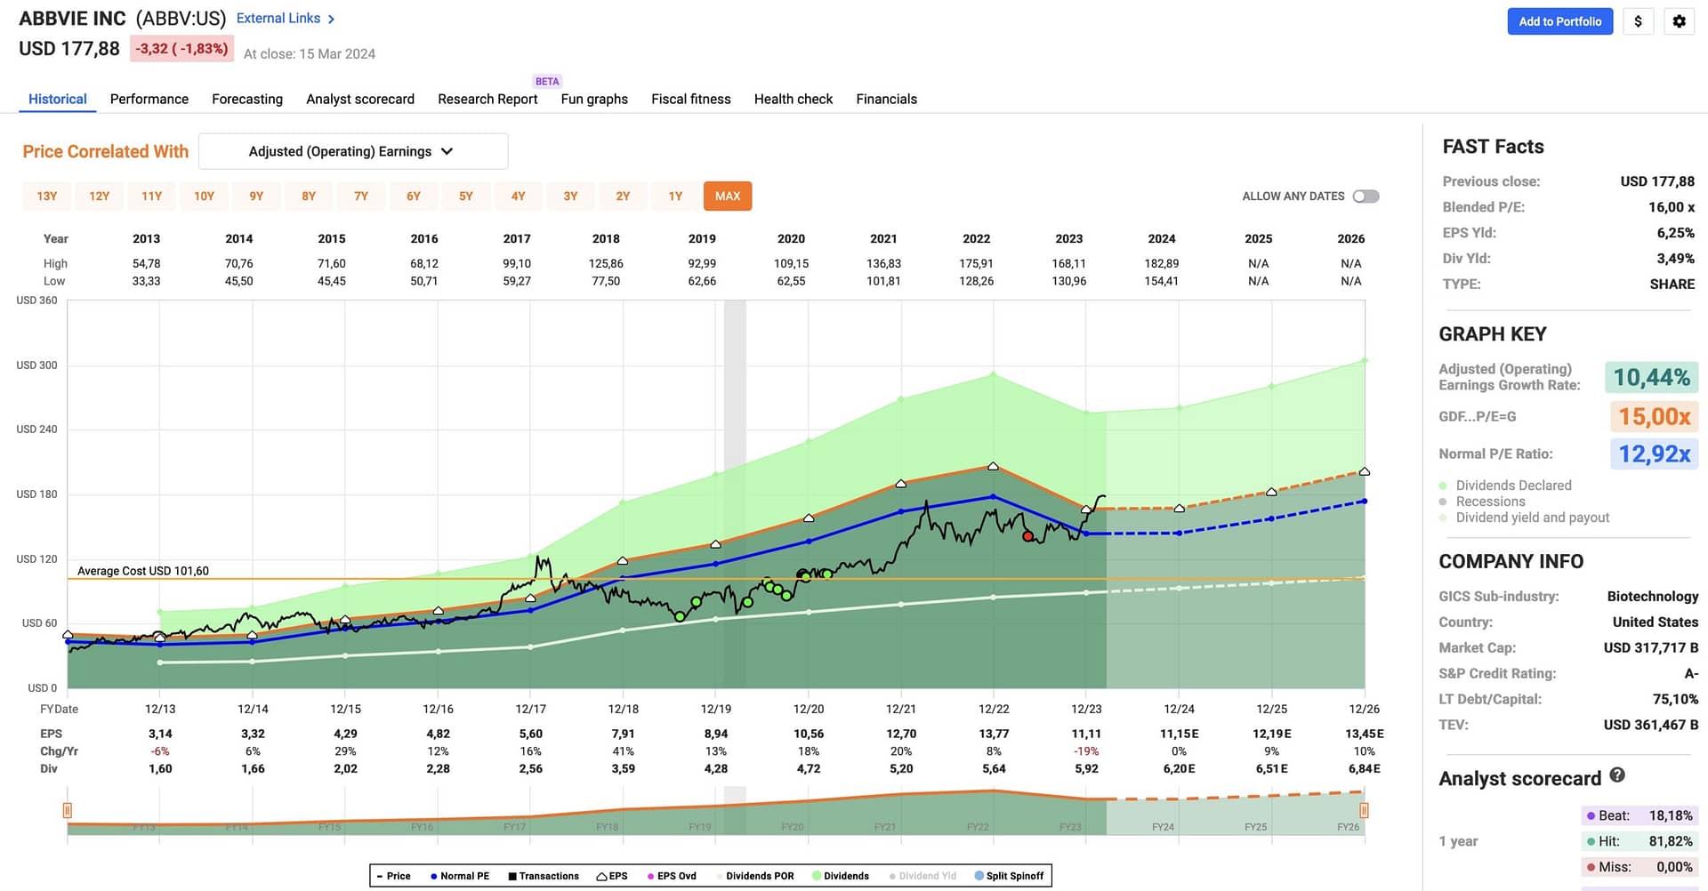Image resolution: width=1708 pixels, height=891 pixels.
Task: Select 7Y time range
Action: point(361,197)
